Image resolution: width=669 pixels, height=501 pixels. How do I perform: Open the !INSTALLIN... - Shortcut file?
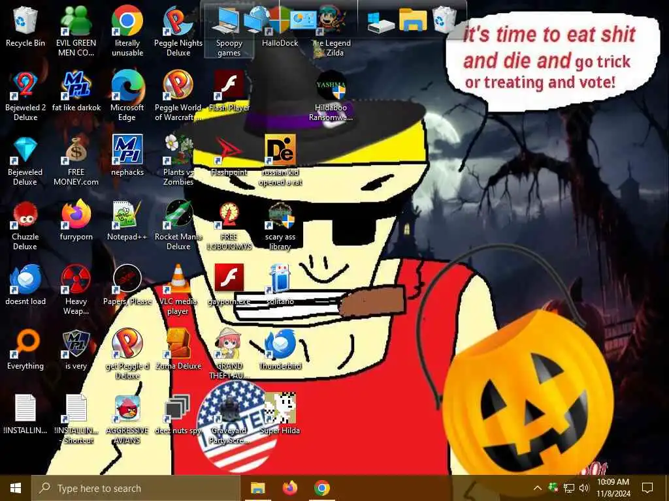76,419
